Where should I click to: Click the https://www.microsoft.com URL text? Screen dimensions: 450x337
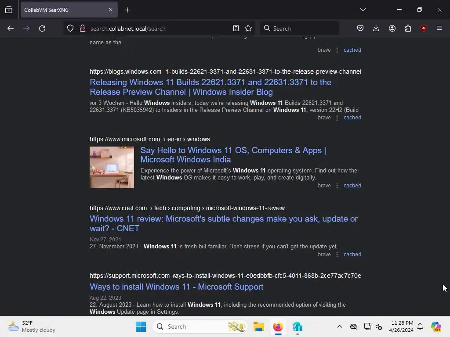coord(125,139)
